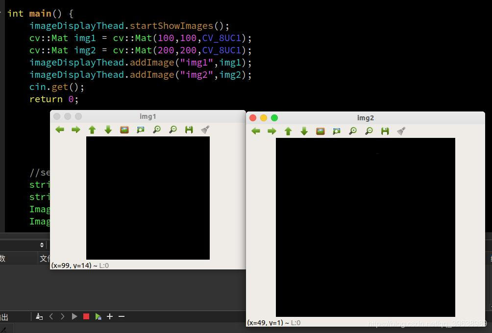492x333 pixels.
Task: Open the img2 properties brush icon
Action: tap(401, 131)
